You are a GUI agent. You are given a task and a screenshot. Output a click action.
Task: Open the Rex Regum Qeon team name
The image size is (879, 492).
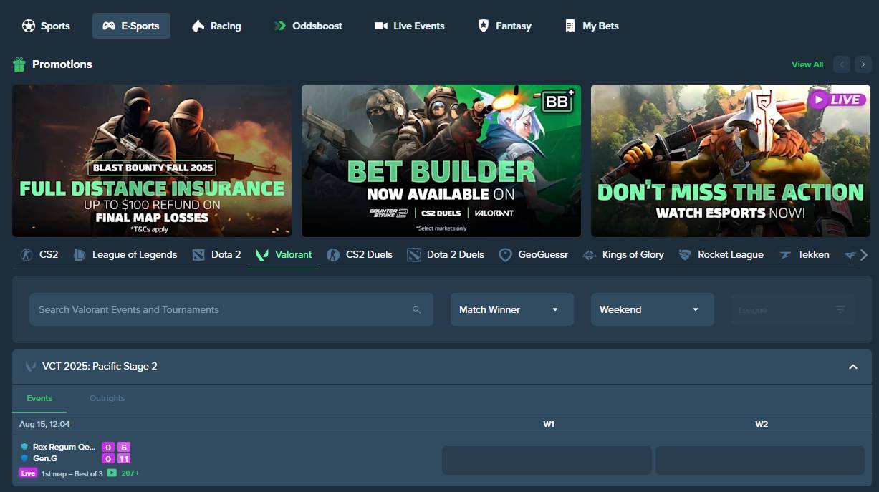coord(64,447)
